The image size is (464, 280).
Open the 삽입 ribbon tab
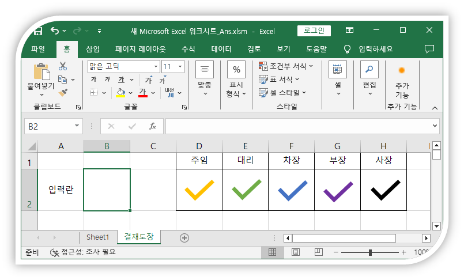93,49
